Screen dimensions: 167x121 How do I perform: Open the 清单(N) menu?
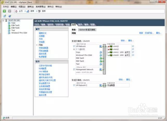pos(30,7)
